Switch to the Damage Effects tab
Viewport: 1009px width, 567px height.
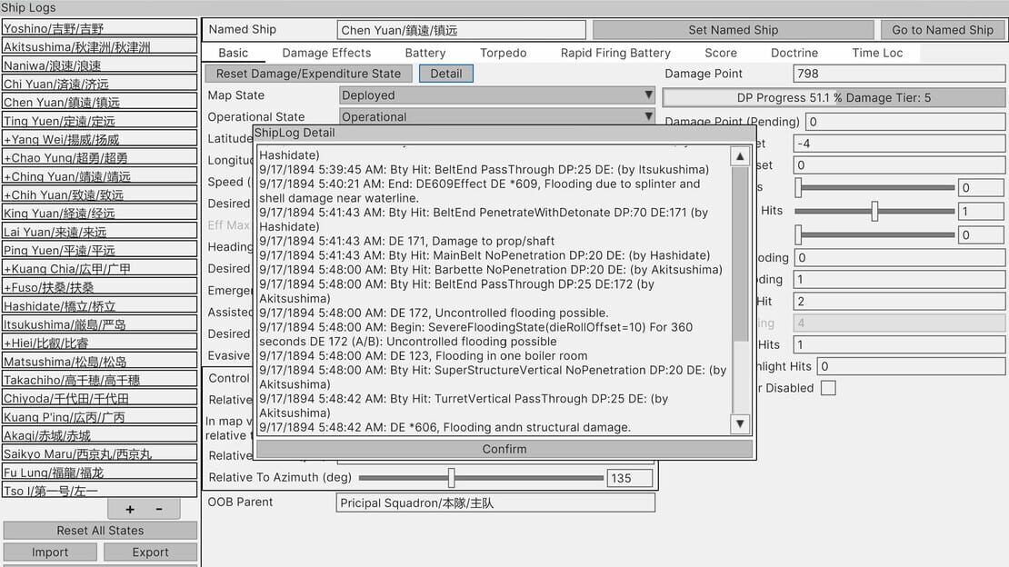326,53
